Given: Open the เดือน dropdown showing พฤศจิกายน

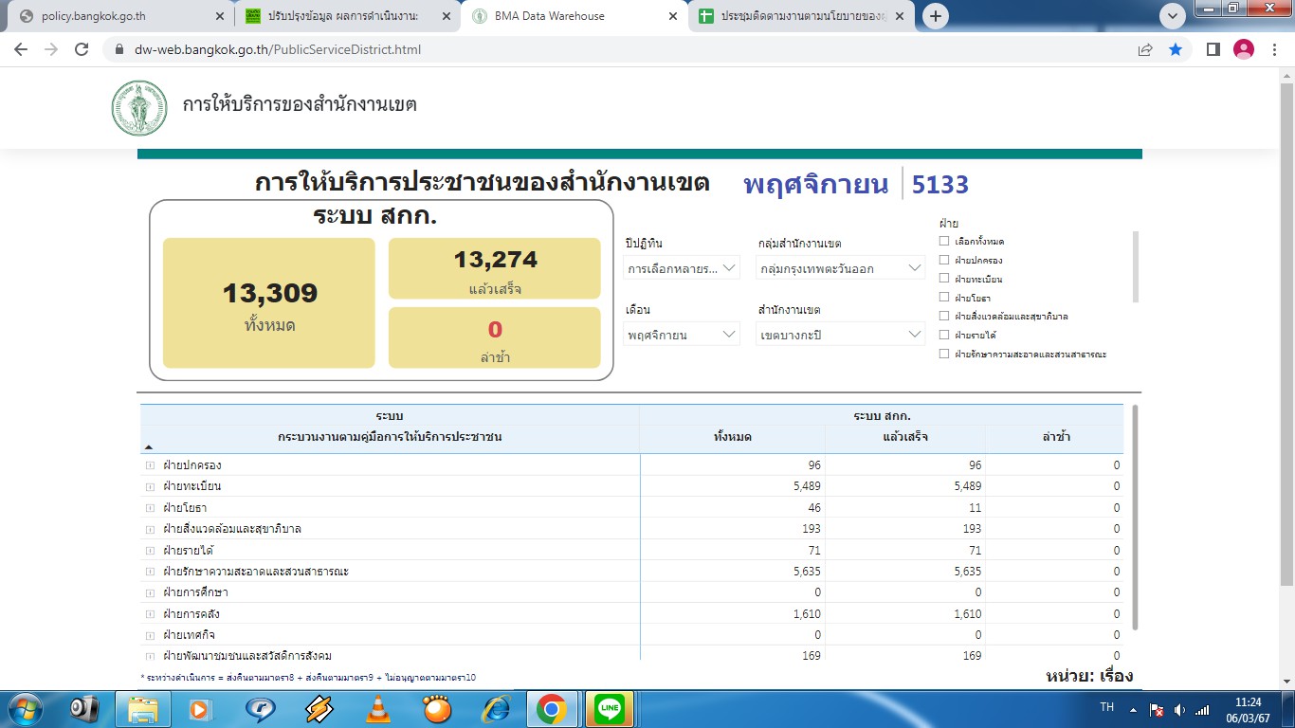Looking at the screenshot, I should (x=682, y=334).
